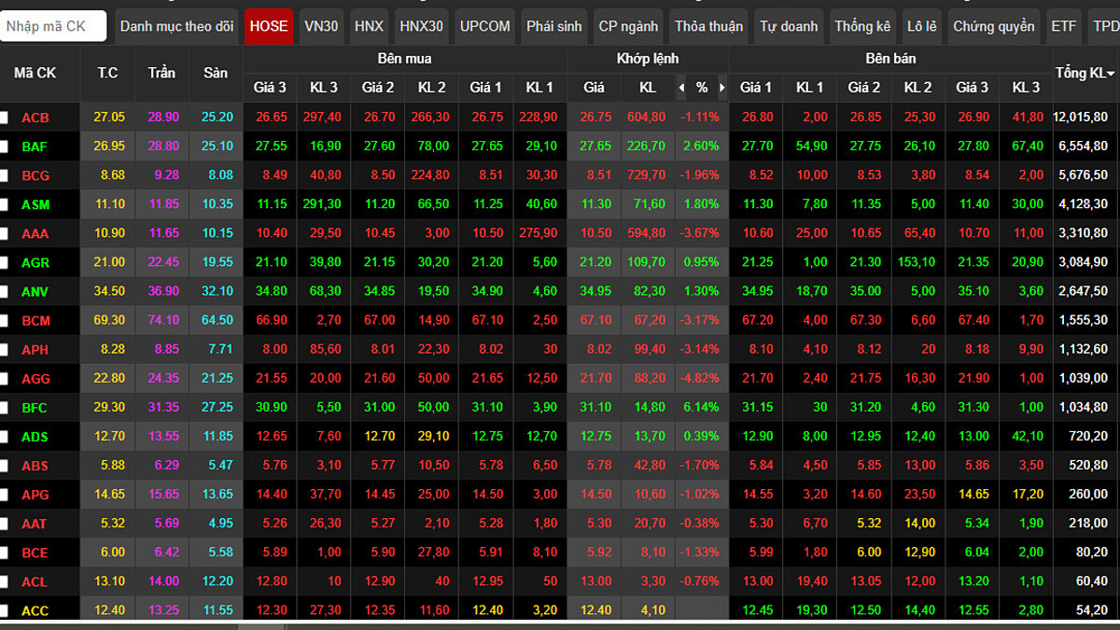The image size is (1120, 630).
Task: Click the ETF tab
Action: tap(1063, 26)
